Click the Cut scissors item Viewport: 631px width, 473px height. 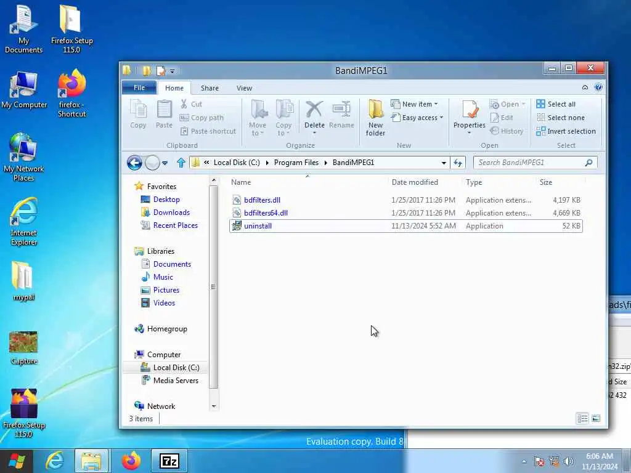pos(191,104)
